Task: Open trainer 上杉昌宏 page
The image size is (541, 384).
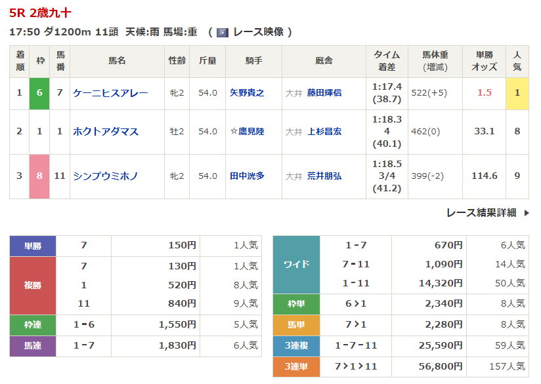Action: point(324,132)
